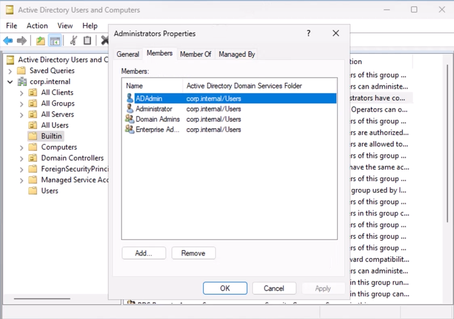Click the Computers folder icon
The height and width of the screenshot is (319, 454).
(33, 147)
